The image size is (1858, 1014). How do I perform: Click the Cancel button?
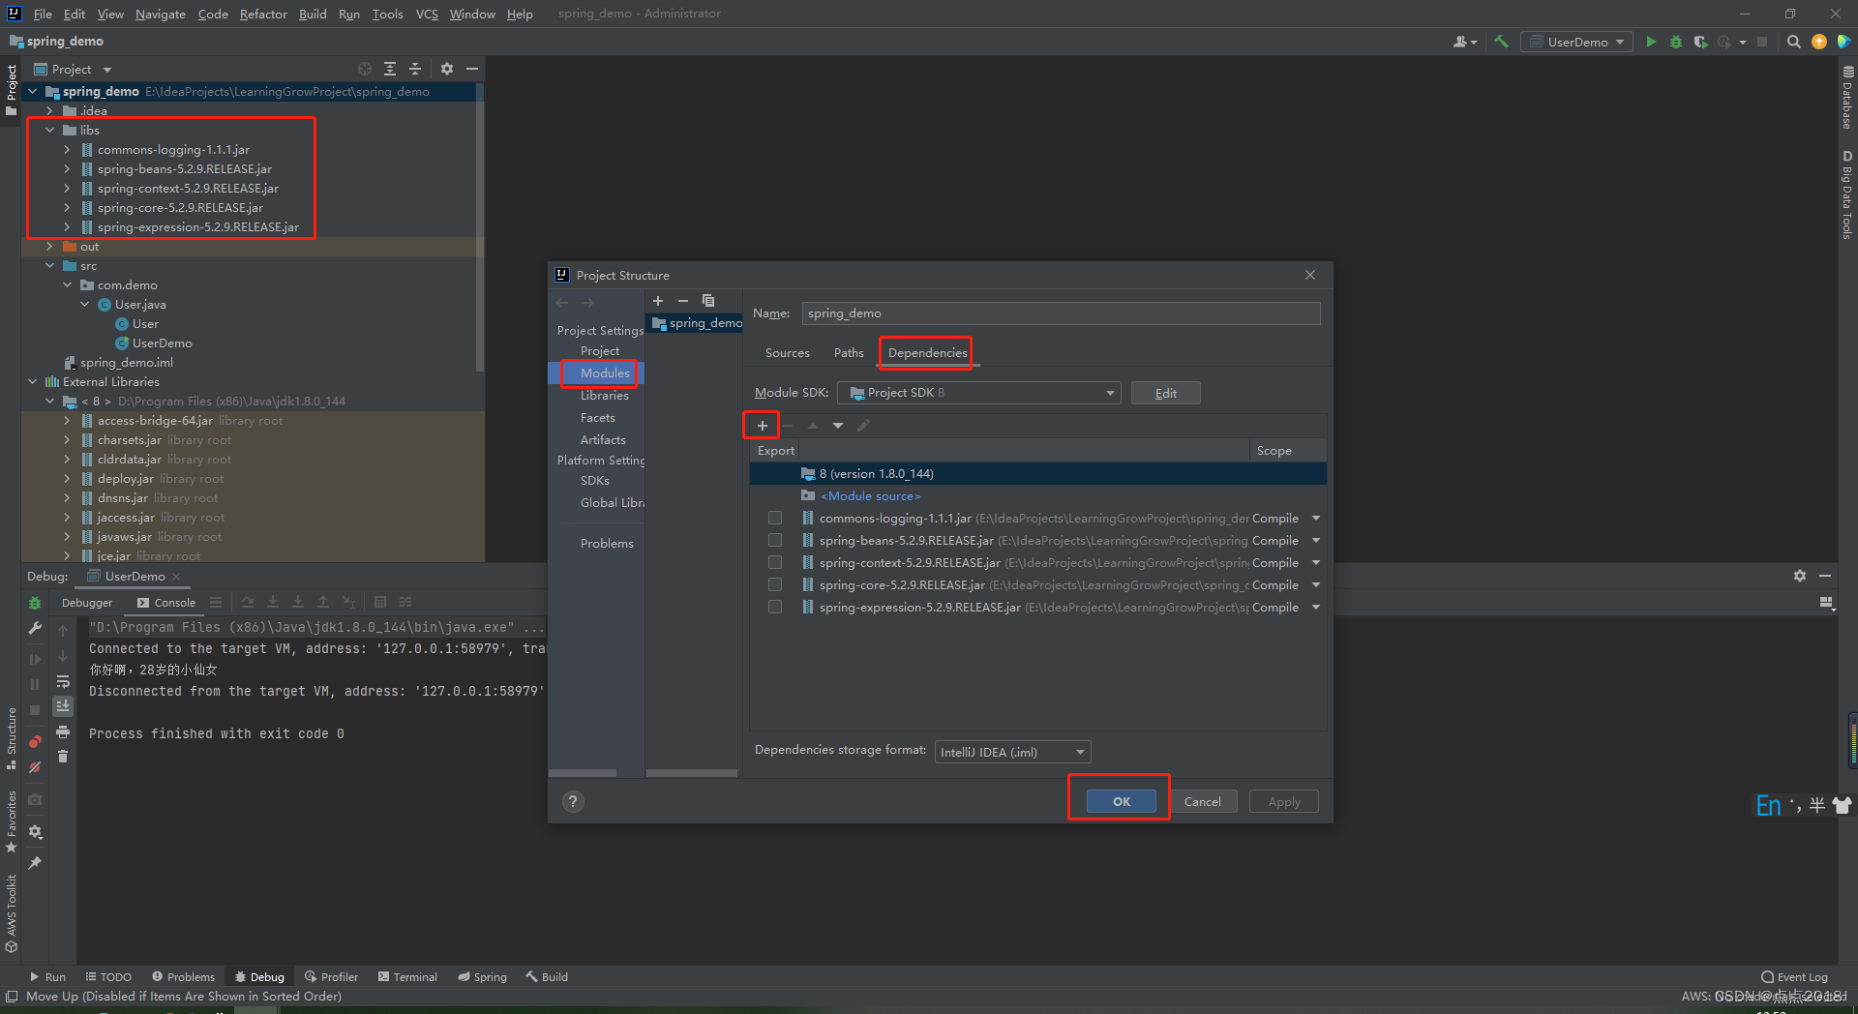(x=1203, y=801)
